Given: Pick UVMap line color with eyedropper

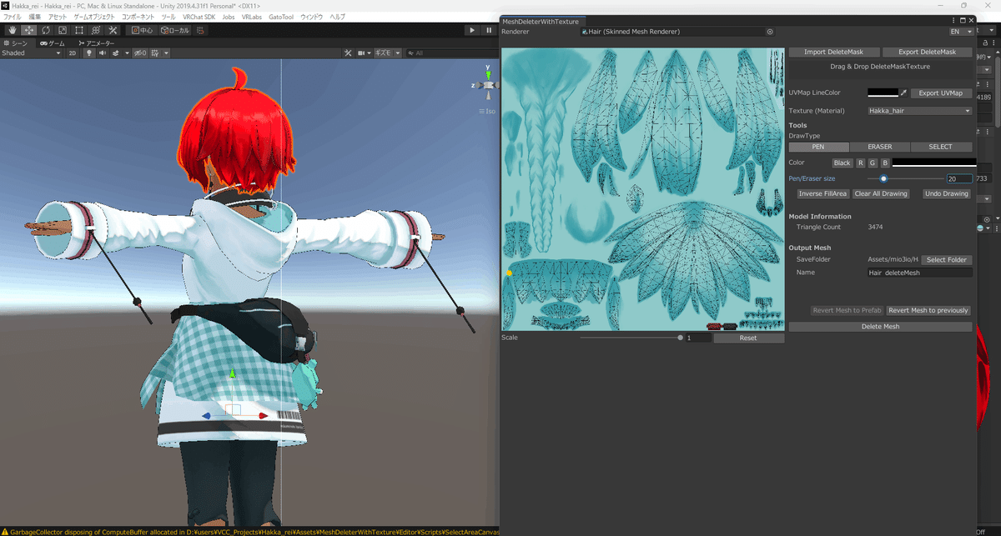Looking at the screenshot, I should 903,93.
